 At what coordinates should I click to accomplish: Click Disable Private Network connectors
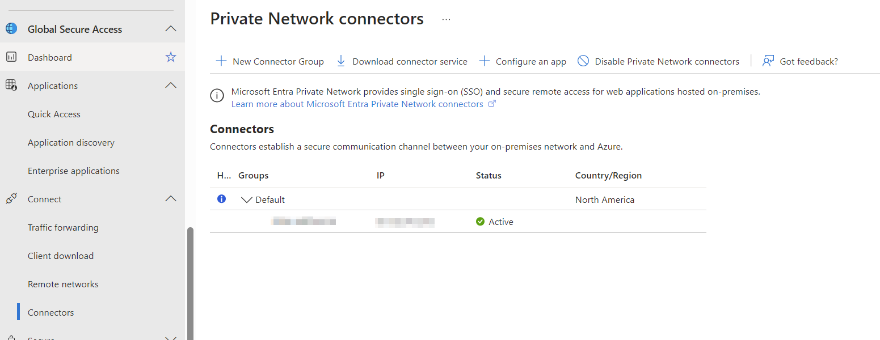(x=667, y=61)
